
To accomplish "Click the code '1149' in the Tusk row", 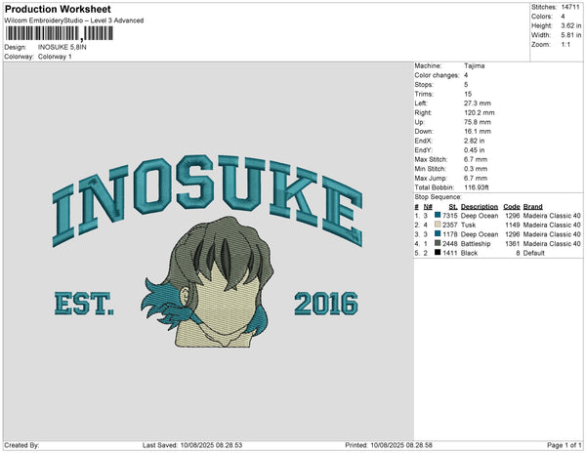I will coord(513,225).
